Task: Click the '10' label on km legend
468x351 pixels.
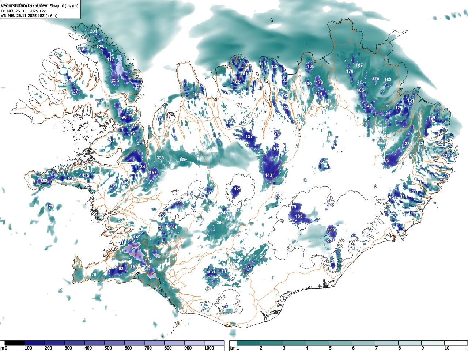Action: 447,348
